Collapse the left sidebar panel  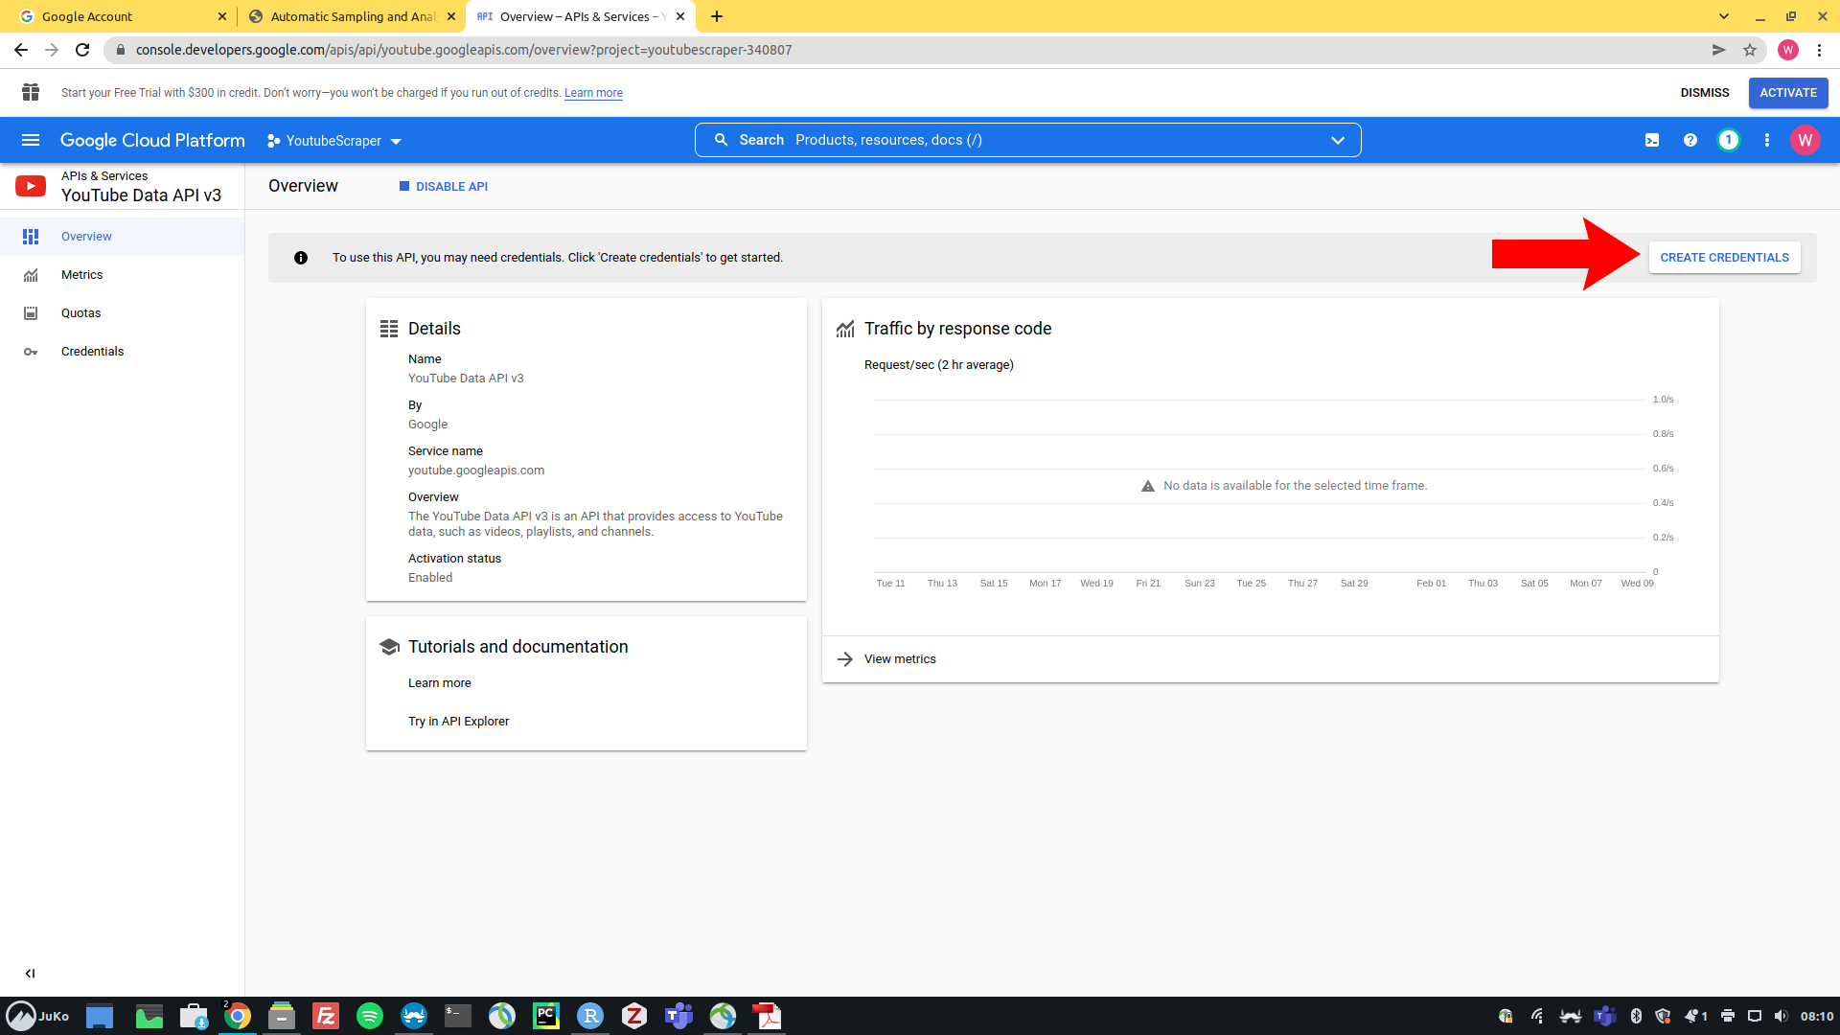click(30, 973)
